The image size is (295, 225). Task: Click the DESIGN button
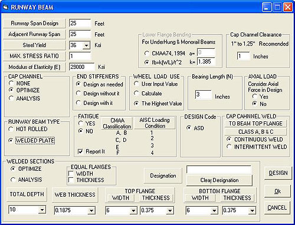(278, 173)
